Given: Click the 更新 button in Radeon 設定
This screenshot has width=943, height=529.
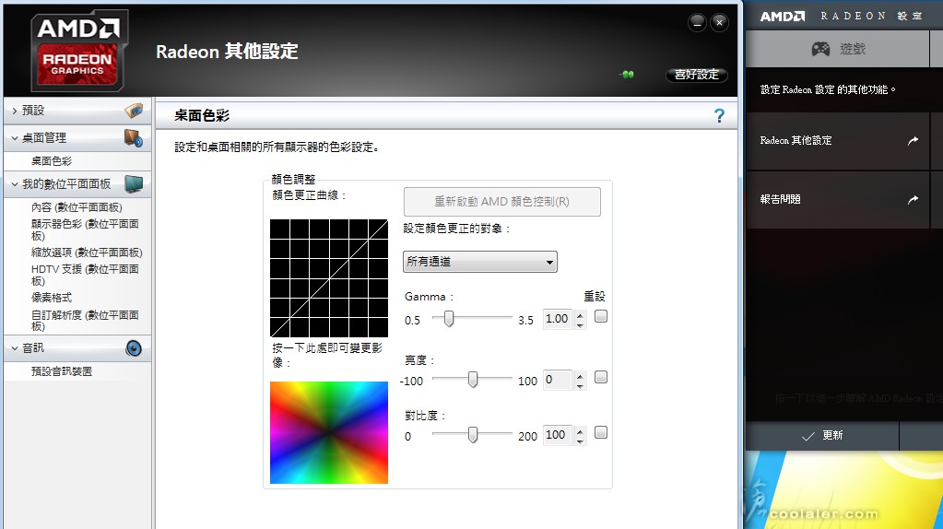Looking at the screenshot, I should tap(823, 436).
